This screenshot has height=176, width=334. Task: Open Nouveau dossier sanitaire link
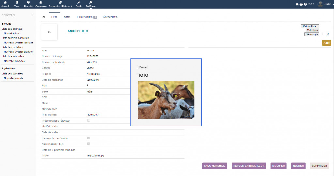pos(19,43)
